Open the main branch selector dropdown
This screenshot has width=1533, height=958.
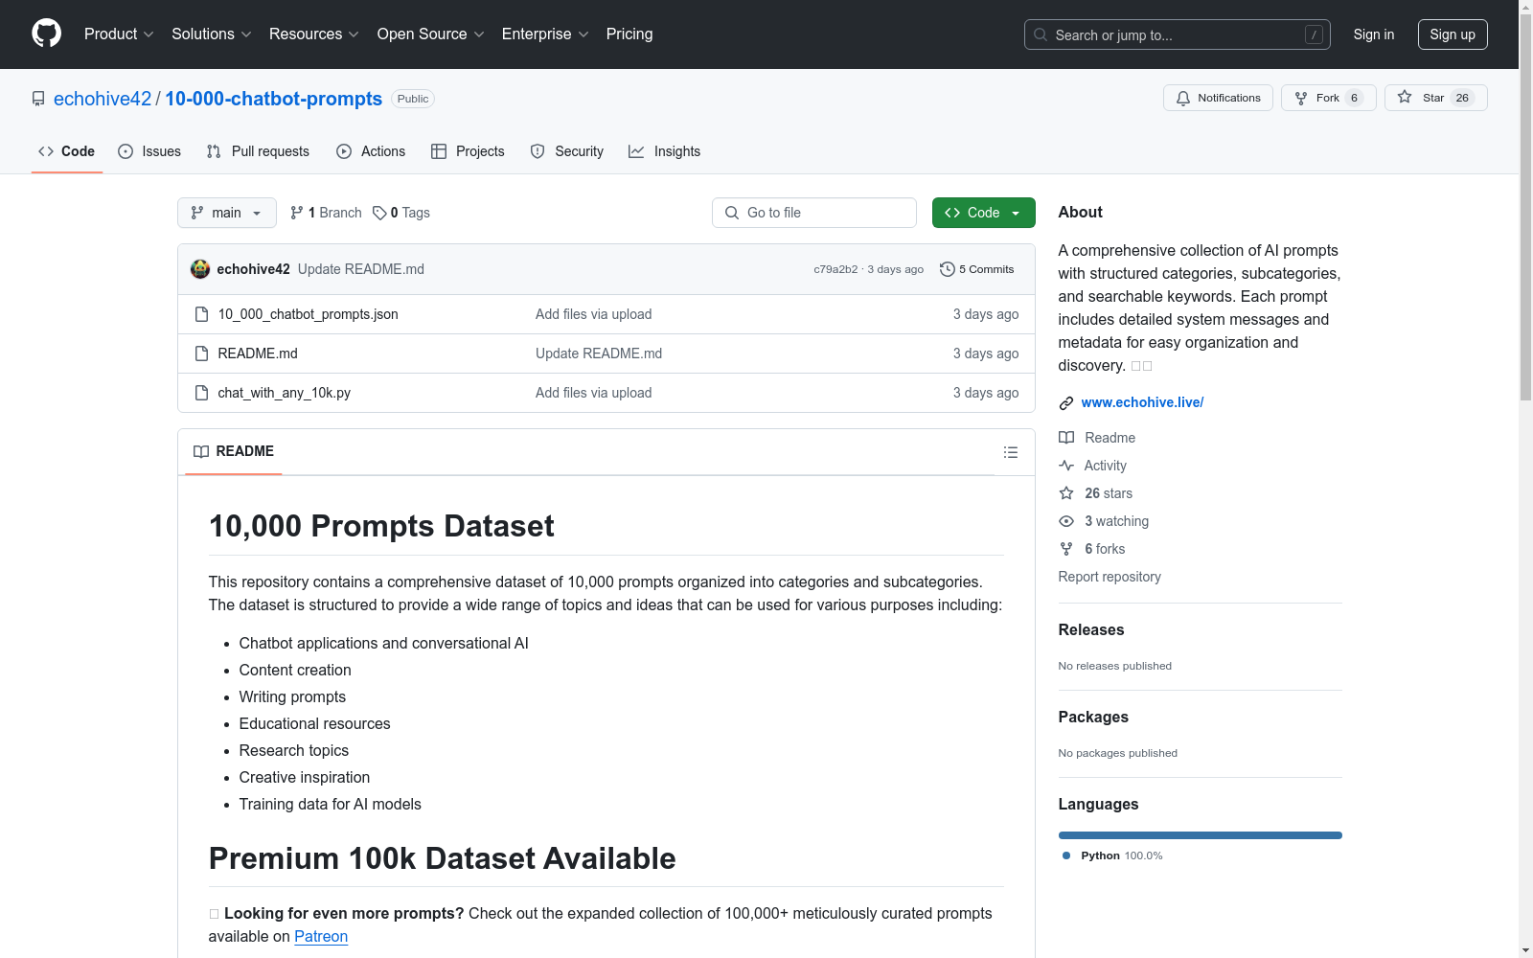(x=227, y=213)
